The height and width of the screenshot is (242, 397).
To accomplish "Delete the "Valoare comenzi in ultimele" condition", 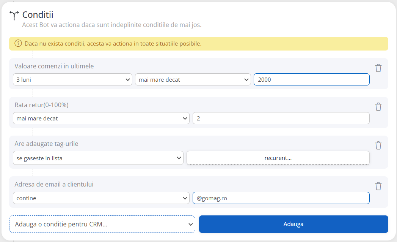I will tap(378, 68).
